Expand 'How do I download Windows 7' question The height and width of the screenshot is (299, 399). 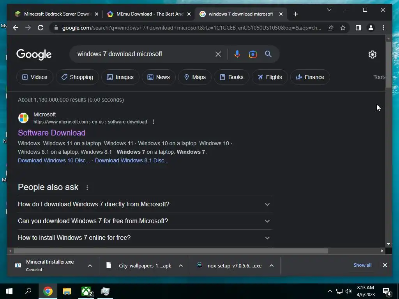[145, 204]
